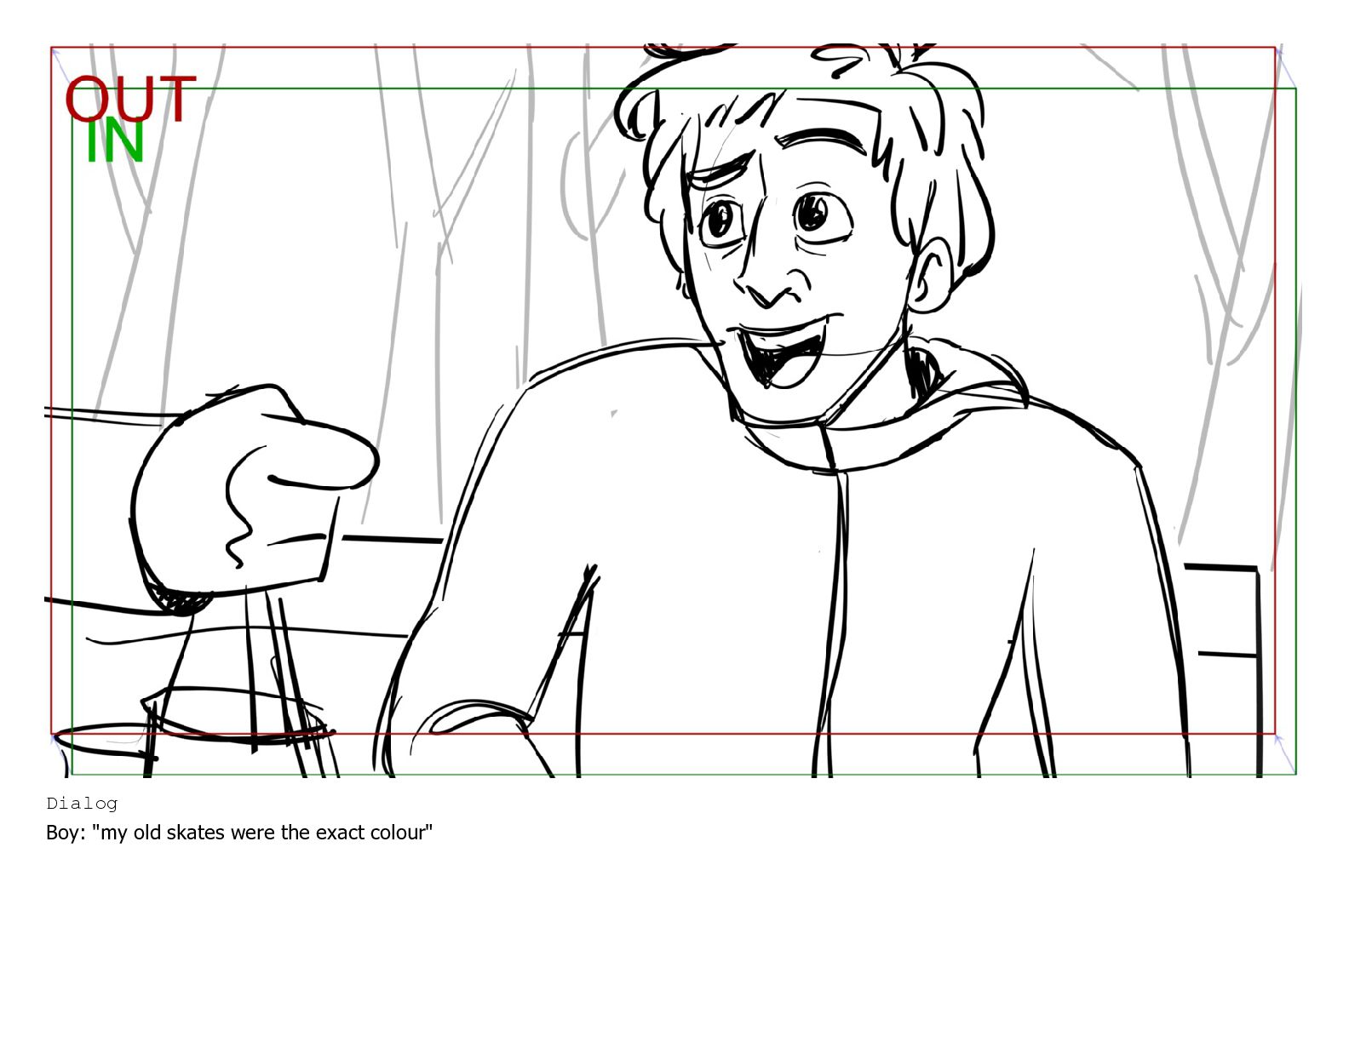
Task: Click the Dialog caption heading
Action: pos(82,803)
